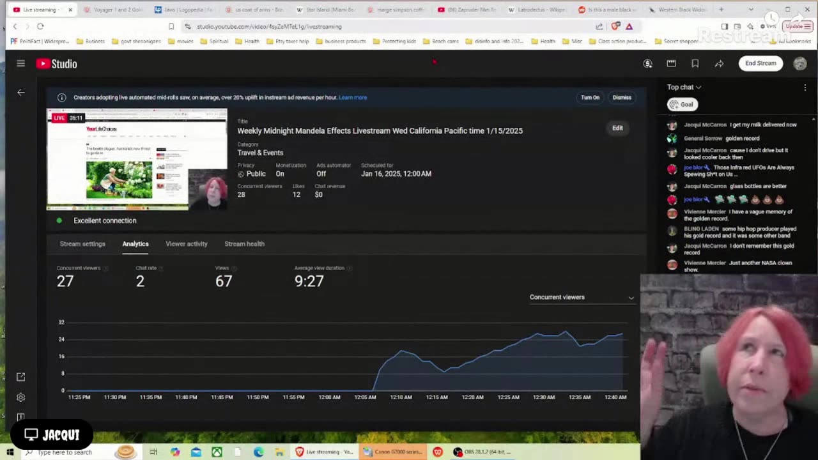The height and width of the screenshot is (460, 818).
Task: Open the Learn more link
Action: [353, 97]
